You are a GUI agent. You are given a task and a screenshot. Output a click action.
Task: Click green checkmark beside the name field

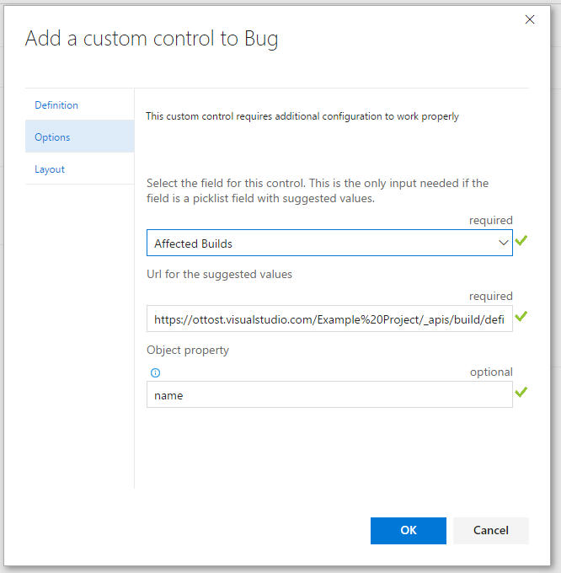pyautogui.click(x=521, y=393)
